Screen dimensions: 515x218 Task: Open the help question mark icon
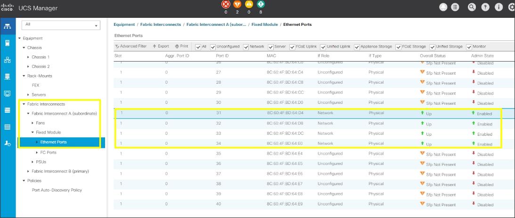pos(485,8)
